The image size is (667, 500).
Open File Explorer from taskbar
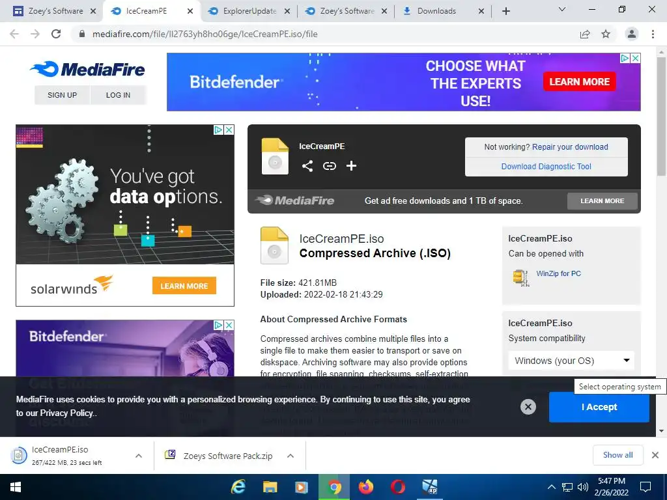(270, 487)
